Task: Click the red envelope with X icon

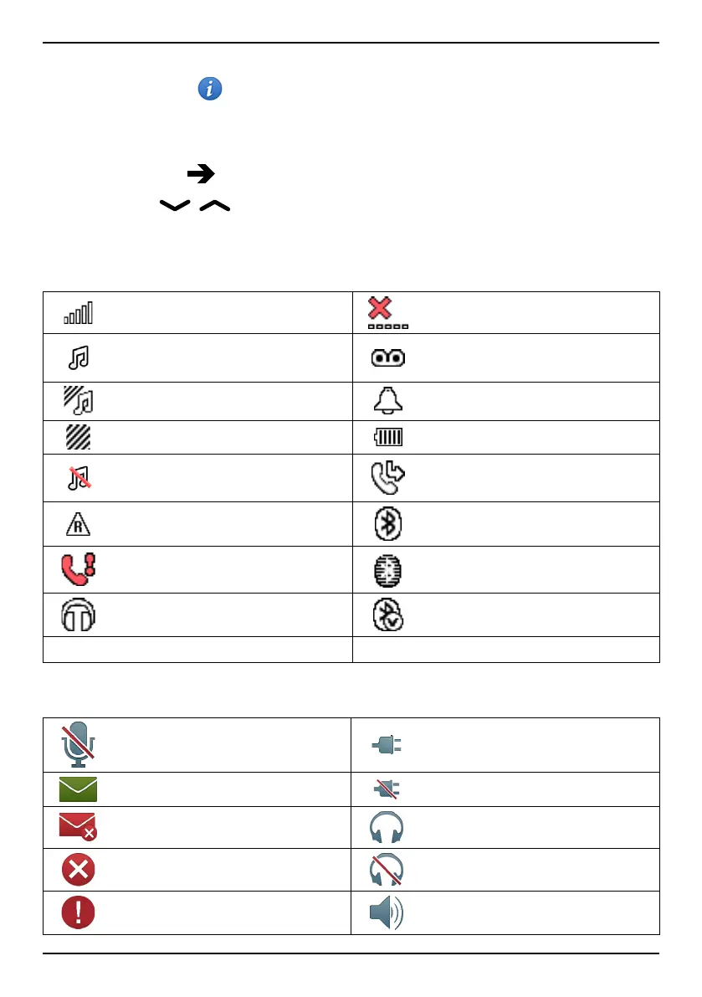Action: (78, 827)
